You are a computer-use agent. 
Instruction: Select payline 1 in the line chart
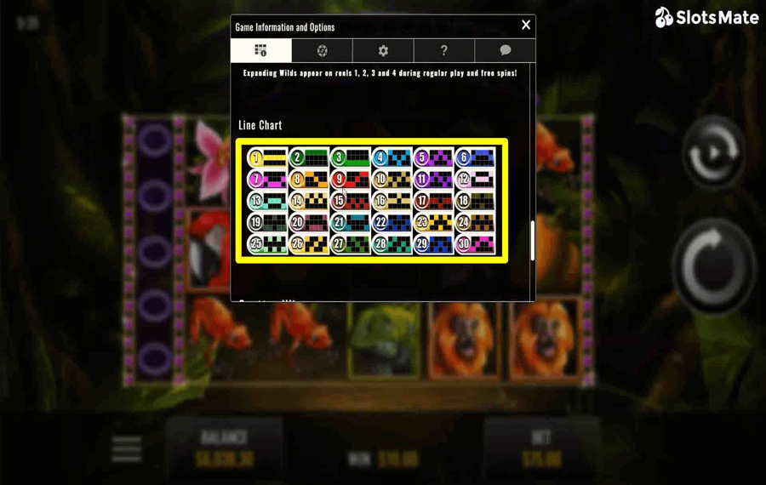tap(266, 157)
